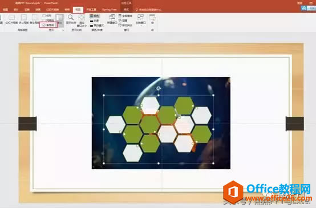Select the dark tab shape on slide's right edge

[295, 124]
